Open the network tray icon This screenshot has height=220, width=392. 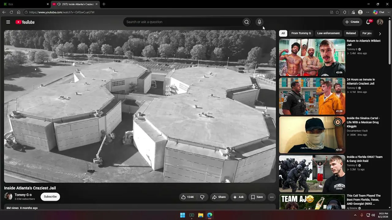coord(368,215)
